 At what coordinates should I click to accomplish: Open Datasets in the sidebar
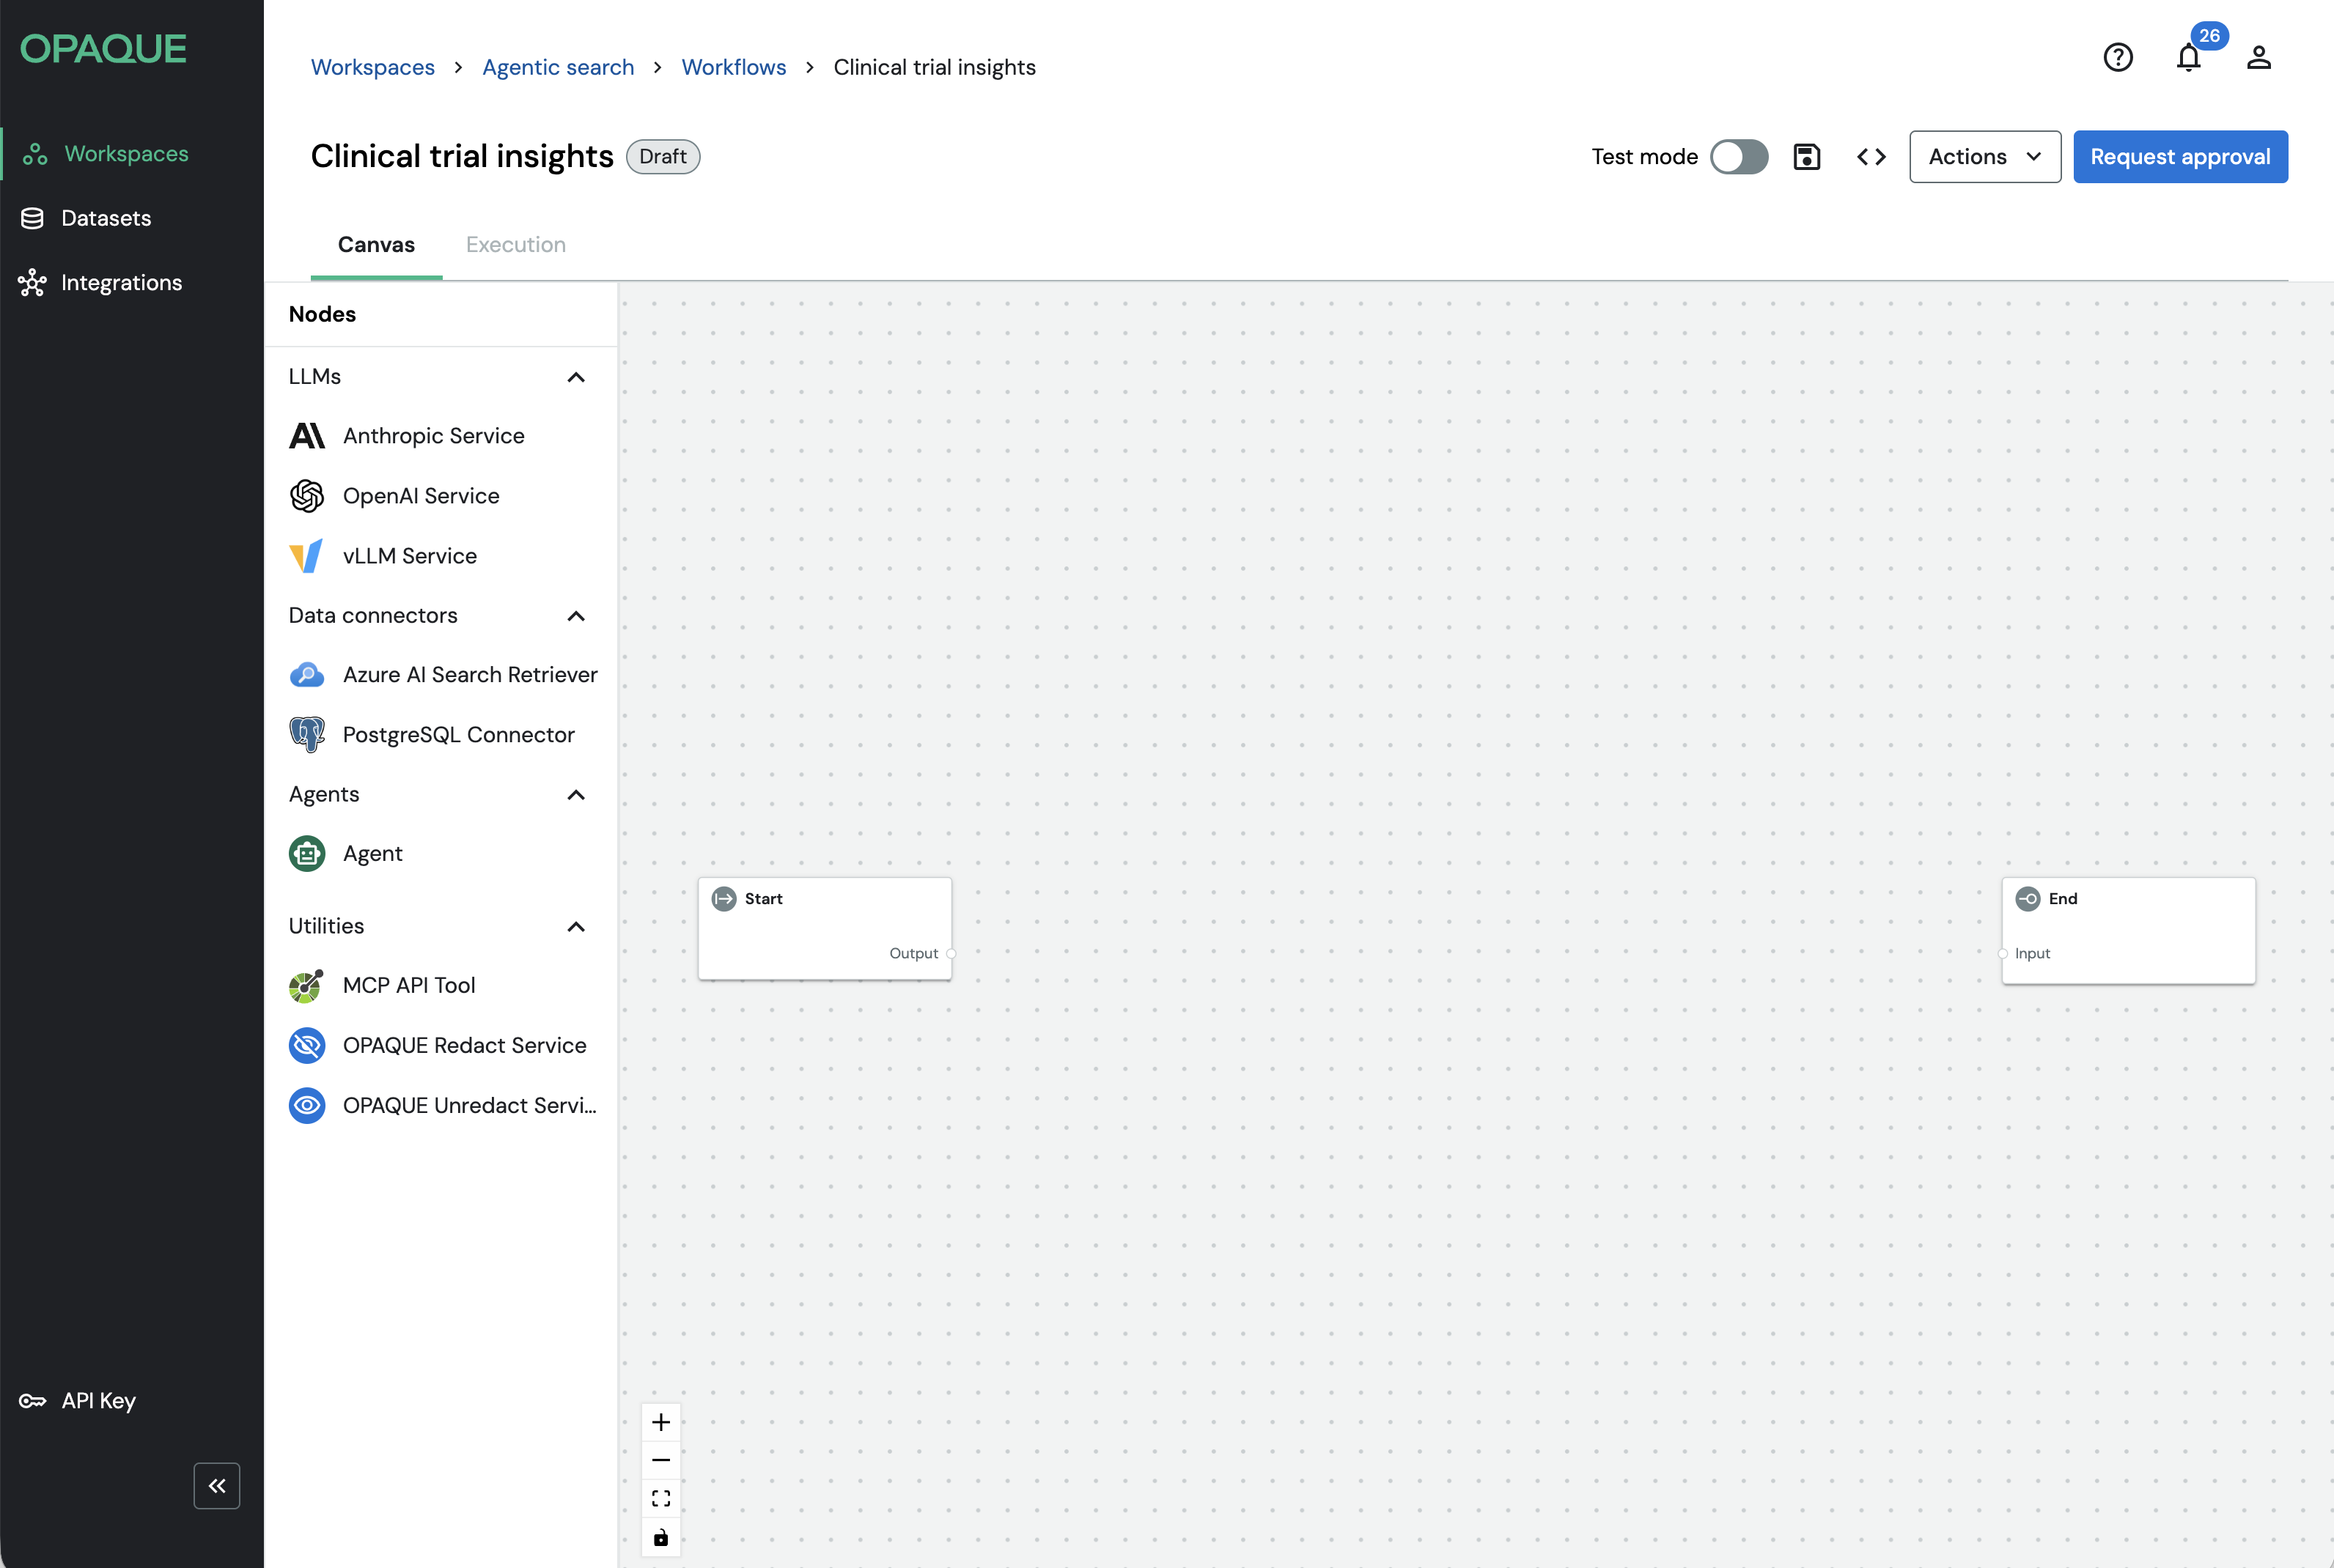[106, 218]
